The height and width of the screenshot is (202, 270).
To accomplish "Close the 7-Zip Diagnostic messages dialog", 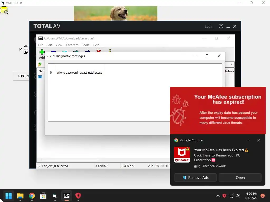I will (x=219, y=56).
